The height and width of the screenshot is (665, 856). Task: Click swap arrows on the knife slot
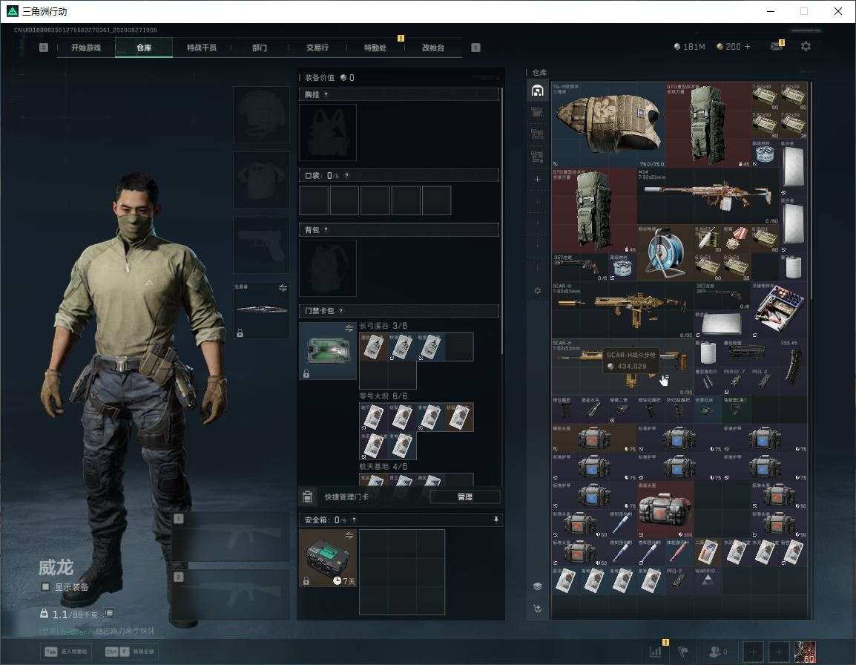tap(283, 288)
